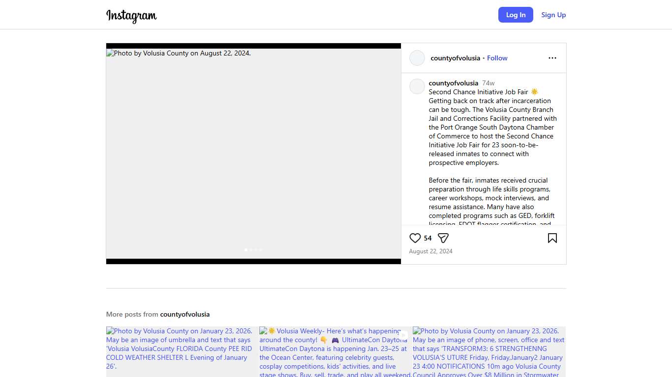The height and width of the screenshot is (377, 672).
Task: Open the three-dot more options menu
Action: pyautogui.click(x=552, y=58)
